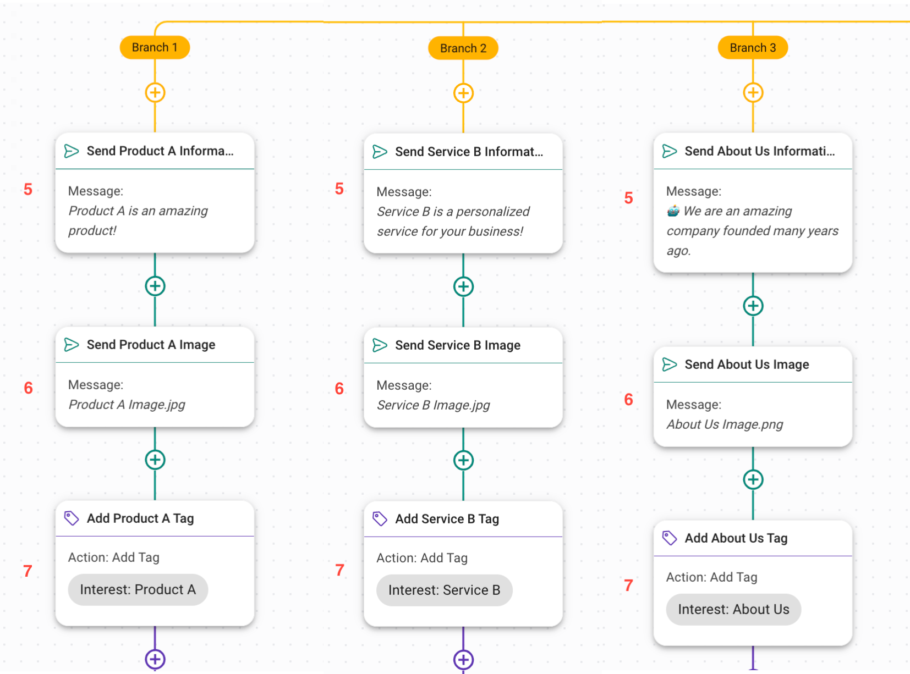This screenshot has height=674, width=910.
Task: Click the plus icon directly below Branch 1
Action: [x=155, y=92]
